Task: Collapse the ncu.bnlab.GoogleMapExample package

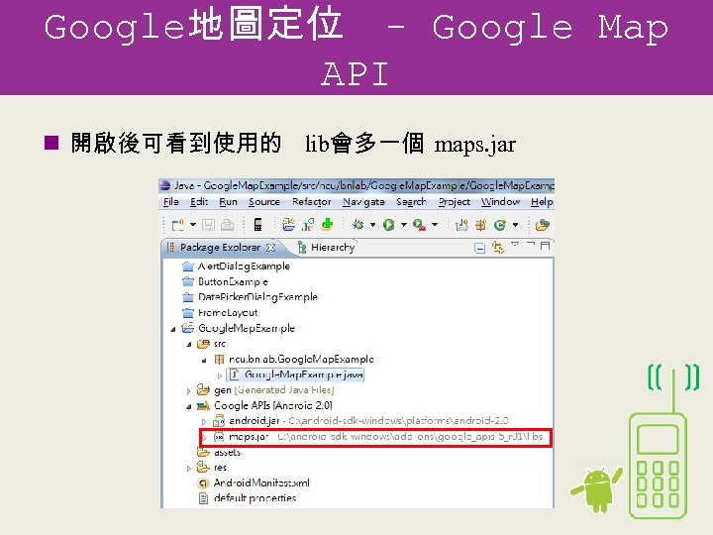Action: tap(204, 360)
